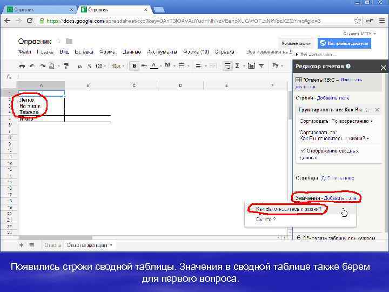Open the Chrome hamburger menu
The width and height of the screenshot is (389, 292).
click(382, 21)
